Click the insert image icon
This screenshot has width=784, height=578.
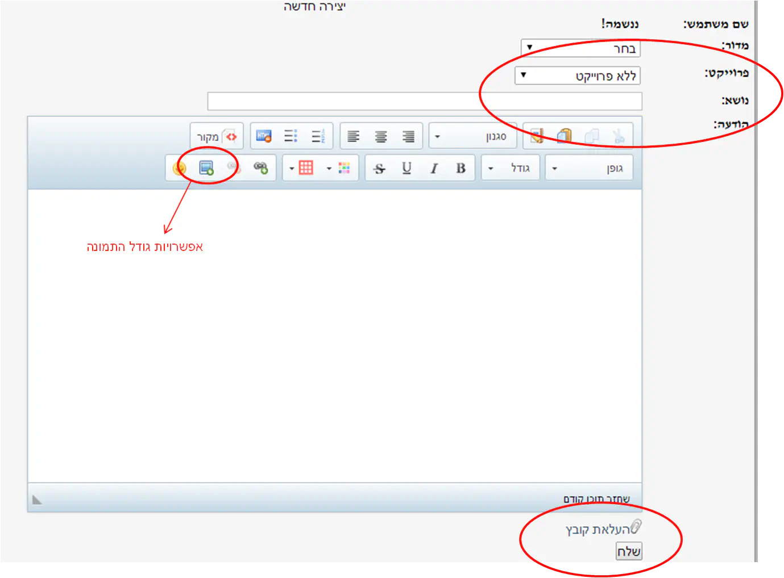[x=206, y=168]
